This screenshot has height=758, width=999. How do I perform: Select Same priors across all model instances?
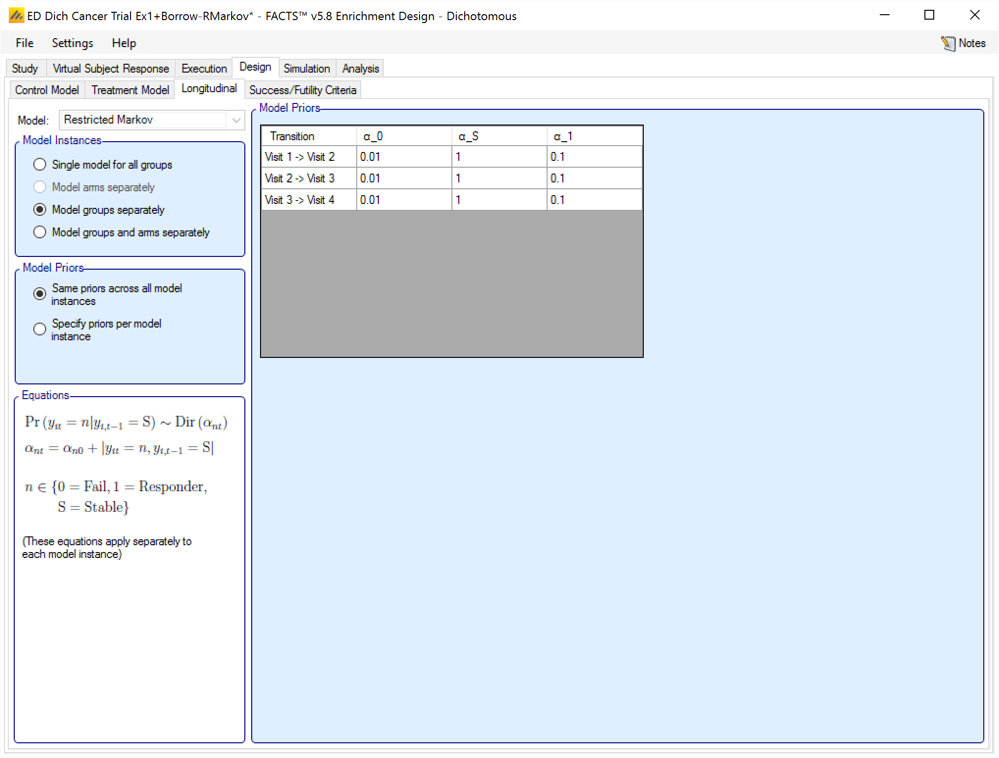(40, 294)
